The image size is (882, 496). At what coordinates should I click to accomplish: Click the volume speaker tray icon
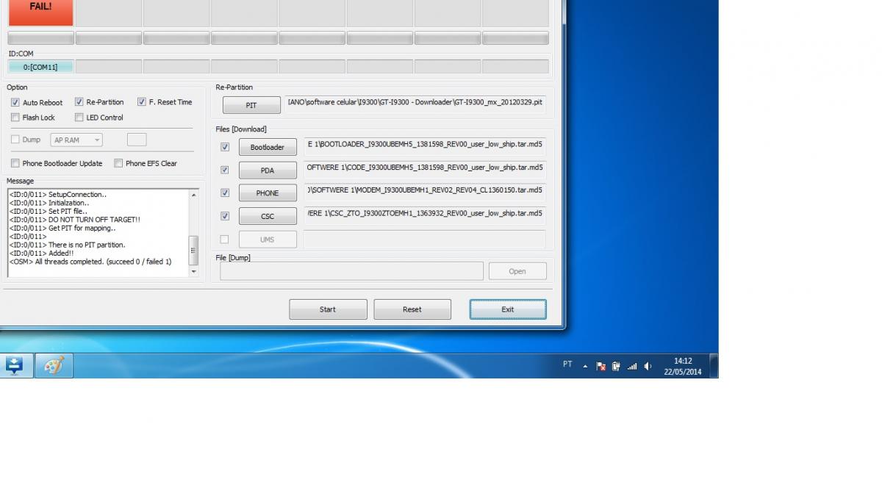(x=648, y=366)
